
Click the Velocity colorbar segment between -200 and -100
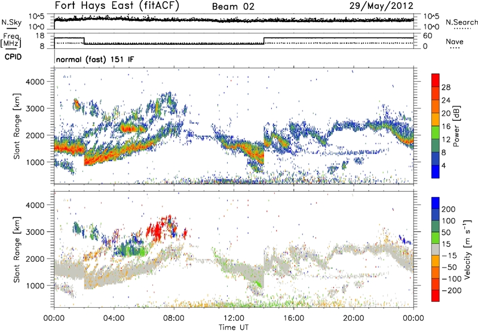pyautogui.click(x=436, y=284)
